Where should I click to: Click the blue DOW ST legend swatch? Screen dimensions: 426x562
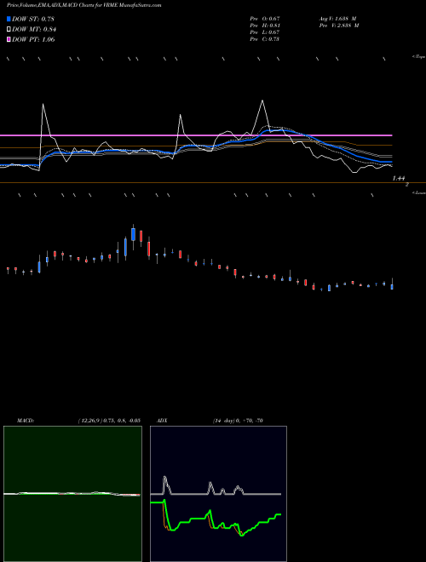9,19
